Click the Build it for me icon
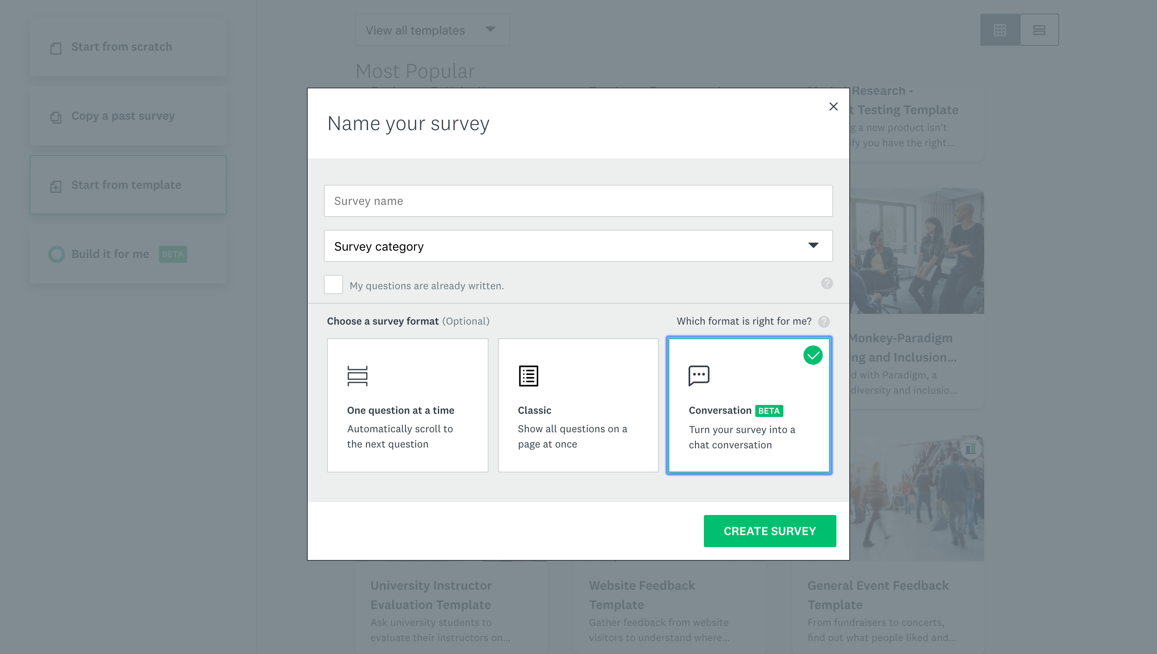 pos(56,254)
